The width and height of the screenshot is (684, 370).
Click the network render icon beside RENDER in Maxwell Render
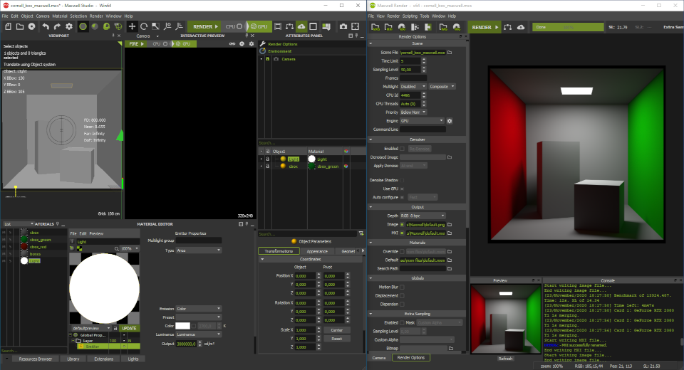(x=508, y=27)
